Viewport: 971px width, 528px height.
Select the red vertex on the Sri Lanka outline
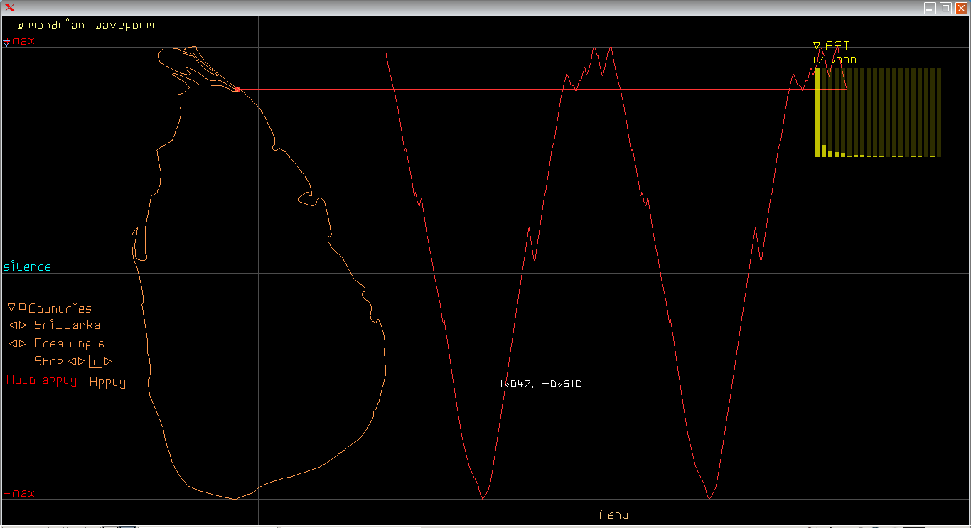[x=237, y=89]
